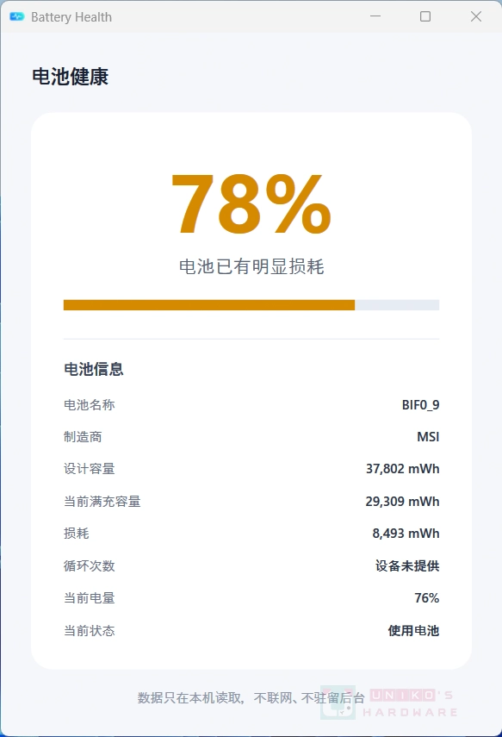This screenshot has width=502, height=737.
Task: Select the design capacity 37,802 mWh
Action: tap(402, 469)
